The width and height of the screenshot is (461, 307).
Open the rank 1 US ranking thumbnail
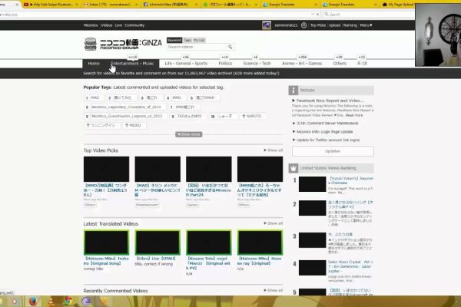tap(312, 184)
